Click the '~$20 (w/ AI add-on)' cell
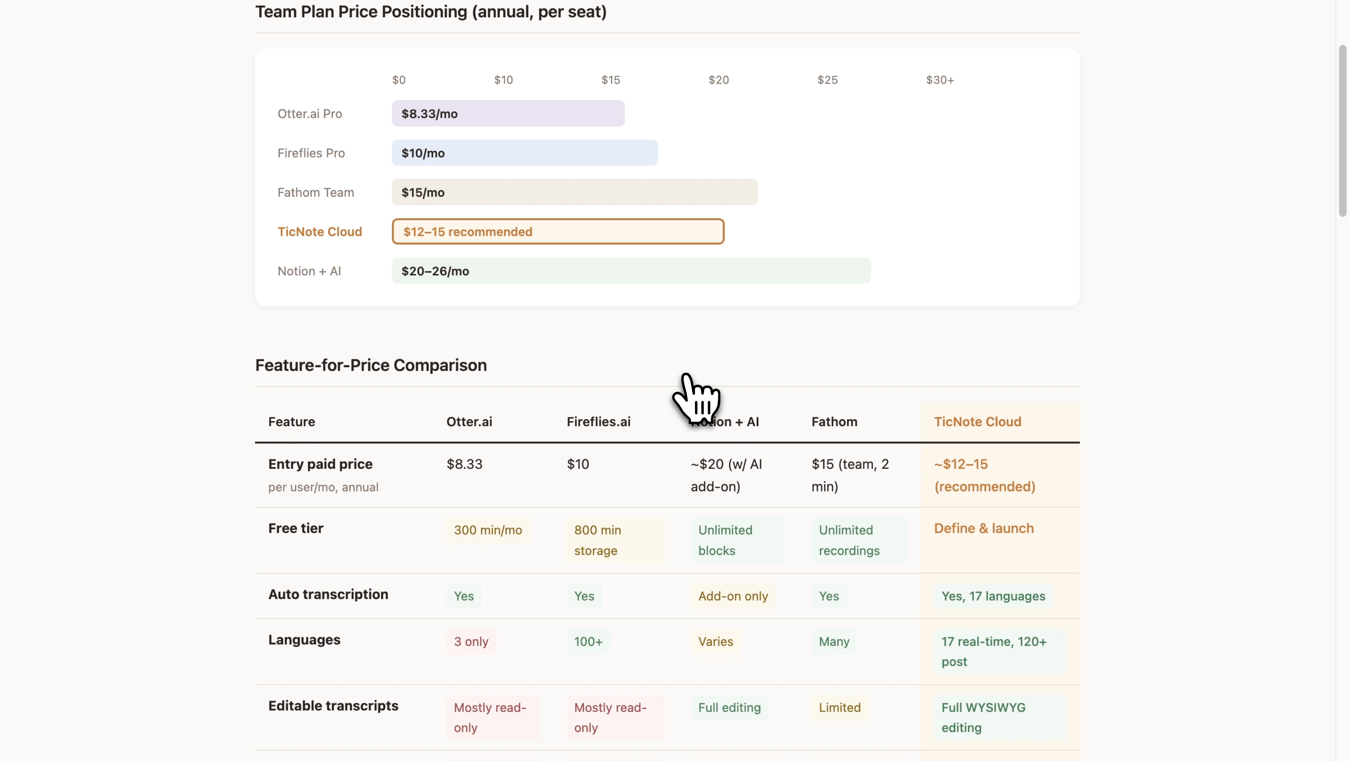This screenshot has width=1349, height=761. coord(726,475)
